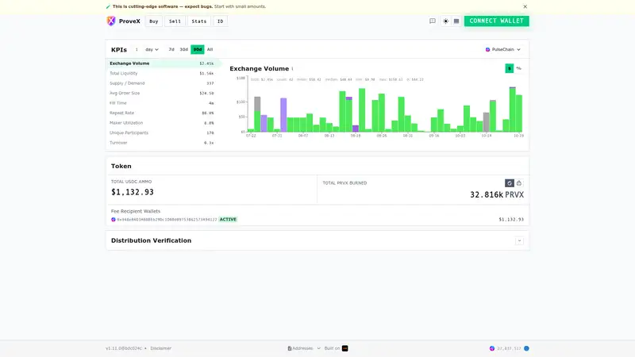Viewport: 635px width, 357px height.
Task: Click the $1,132.93 Total USDC Ammo value
Action: (x=133, y=192)
